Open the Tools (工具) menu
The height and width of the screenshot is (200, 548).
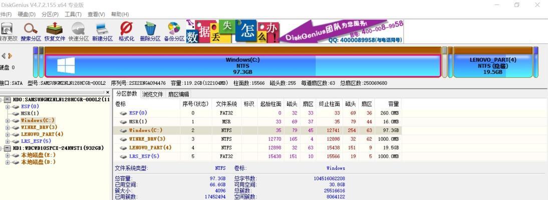pos(73,14)
